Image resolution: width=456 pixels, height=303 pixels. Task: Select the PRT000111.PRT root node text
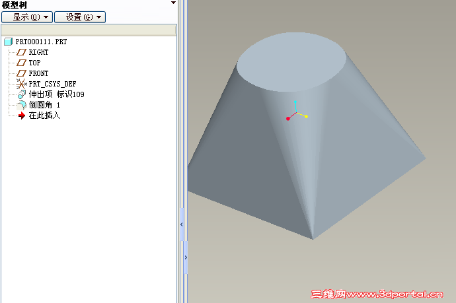pos(41,42)
